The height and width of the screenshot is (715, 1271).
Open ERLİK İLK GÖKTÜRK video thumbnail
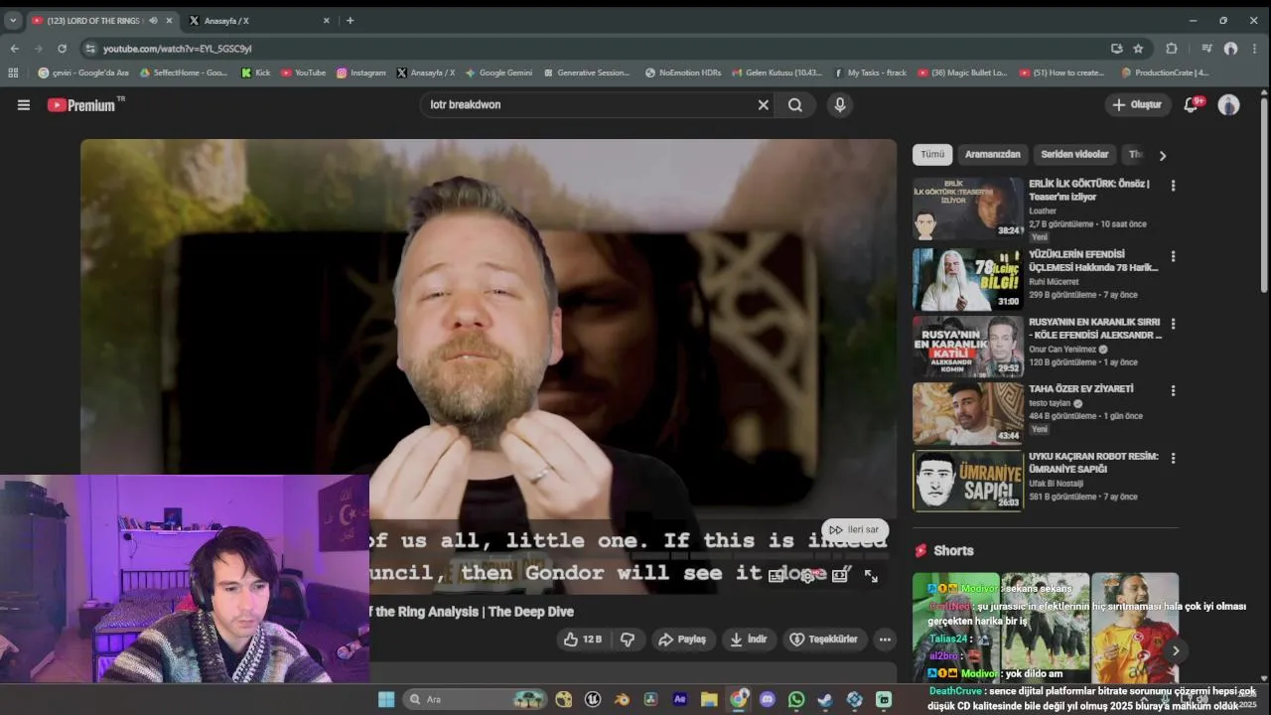pos(968,209)
